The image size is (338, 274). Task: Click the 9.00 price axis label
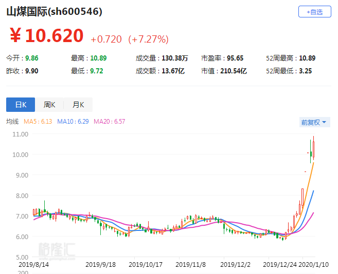pyautogui.click(x=22, y=175)
